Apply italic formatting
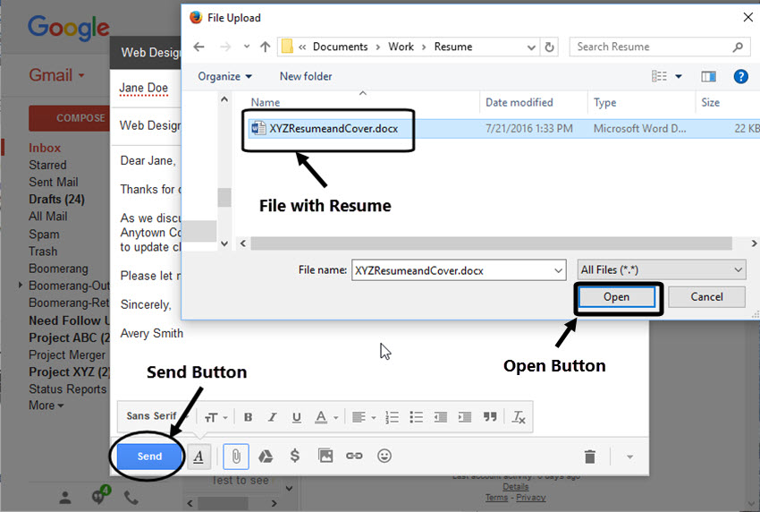 273,417
